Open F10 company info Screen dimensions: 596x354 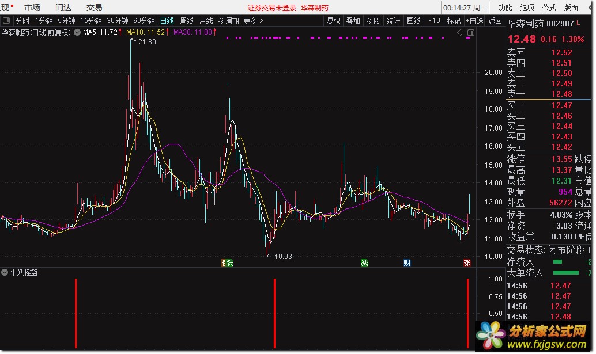(433, 21)
